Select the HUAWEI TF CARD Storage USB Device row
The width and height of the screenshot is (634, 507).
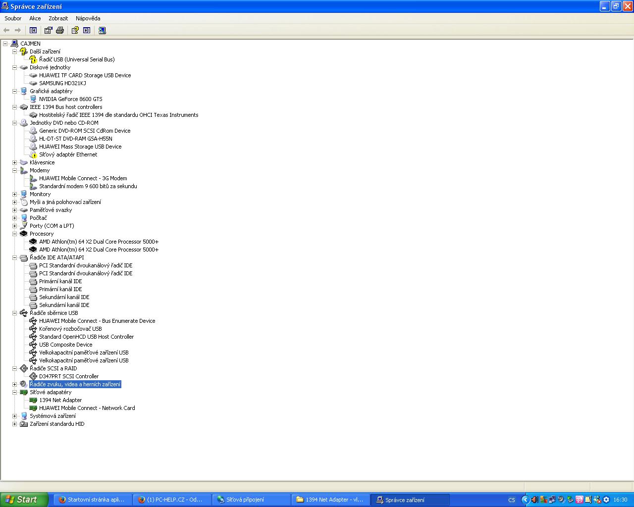point(85,75)
